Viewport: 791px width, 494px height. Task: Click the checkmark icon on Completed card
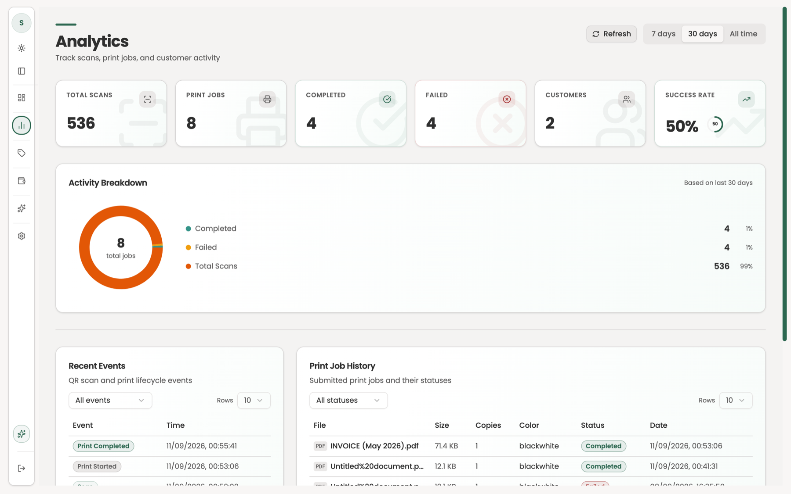point(387,99)
